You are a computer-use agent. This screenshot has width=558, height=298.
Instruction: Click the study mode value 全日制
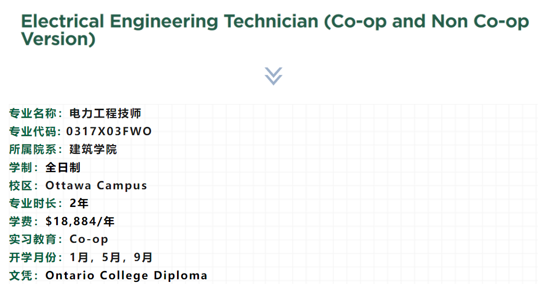click(x=63, y=167)
